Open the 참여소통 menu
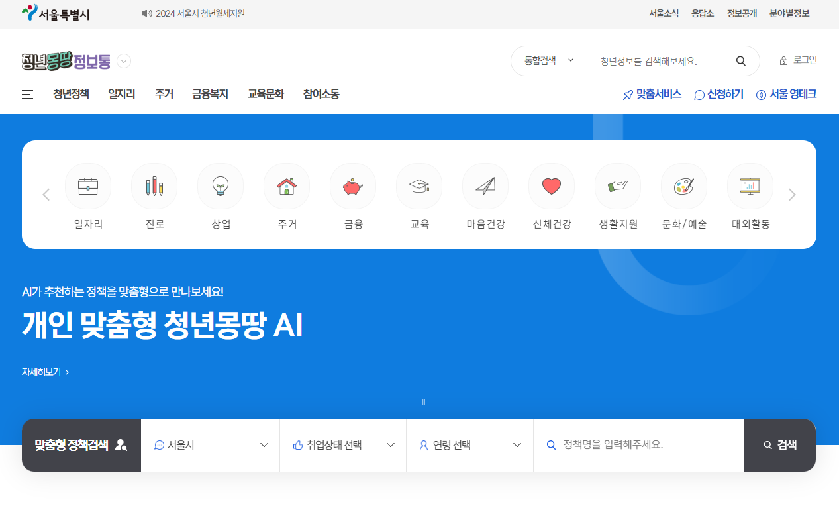The width and height of the screenshot is (839, 516). tap(321, 94)
